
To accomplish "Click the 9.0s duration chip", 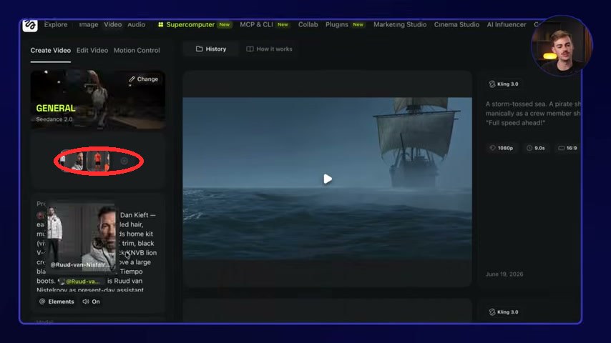I will tap(536, 148).
